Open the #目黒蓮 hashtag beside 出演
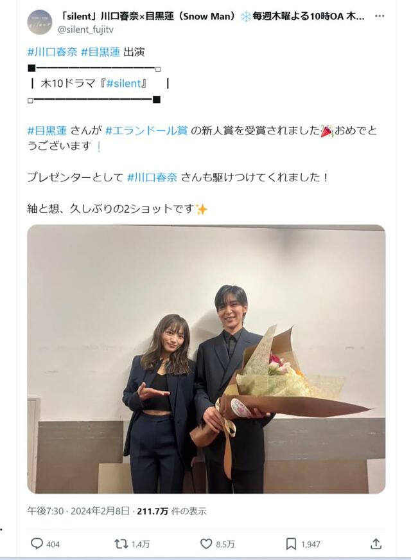Image resolution: width=411 pixels, height=560 pixels. click(101, 52)
